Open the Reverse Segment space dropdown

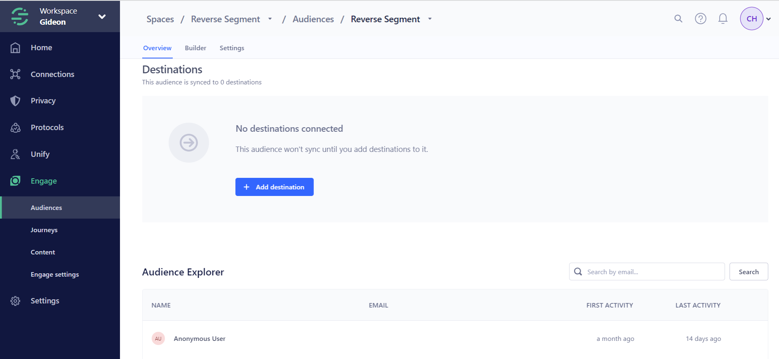(x=270, y=19)
